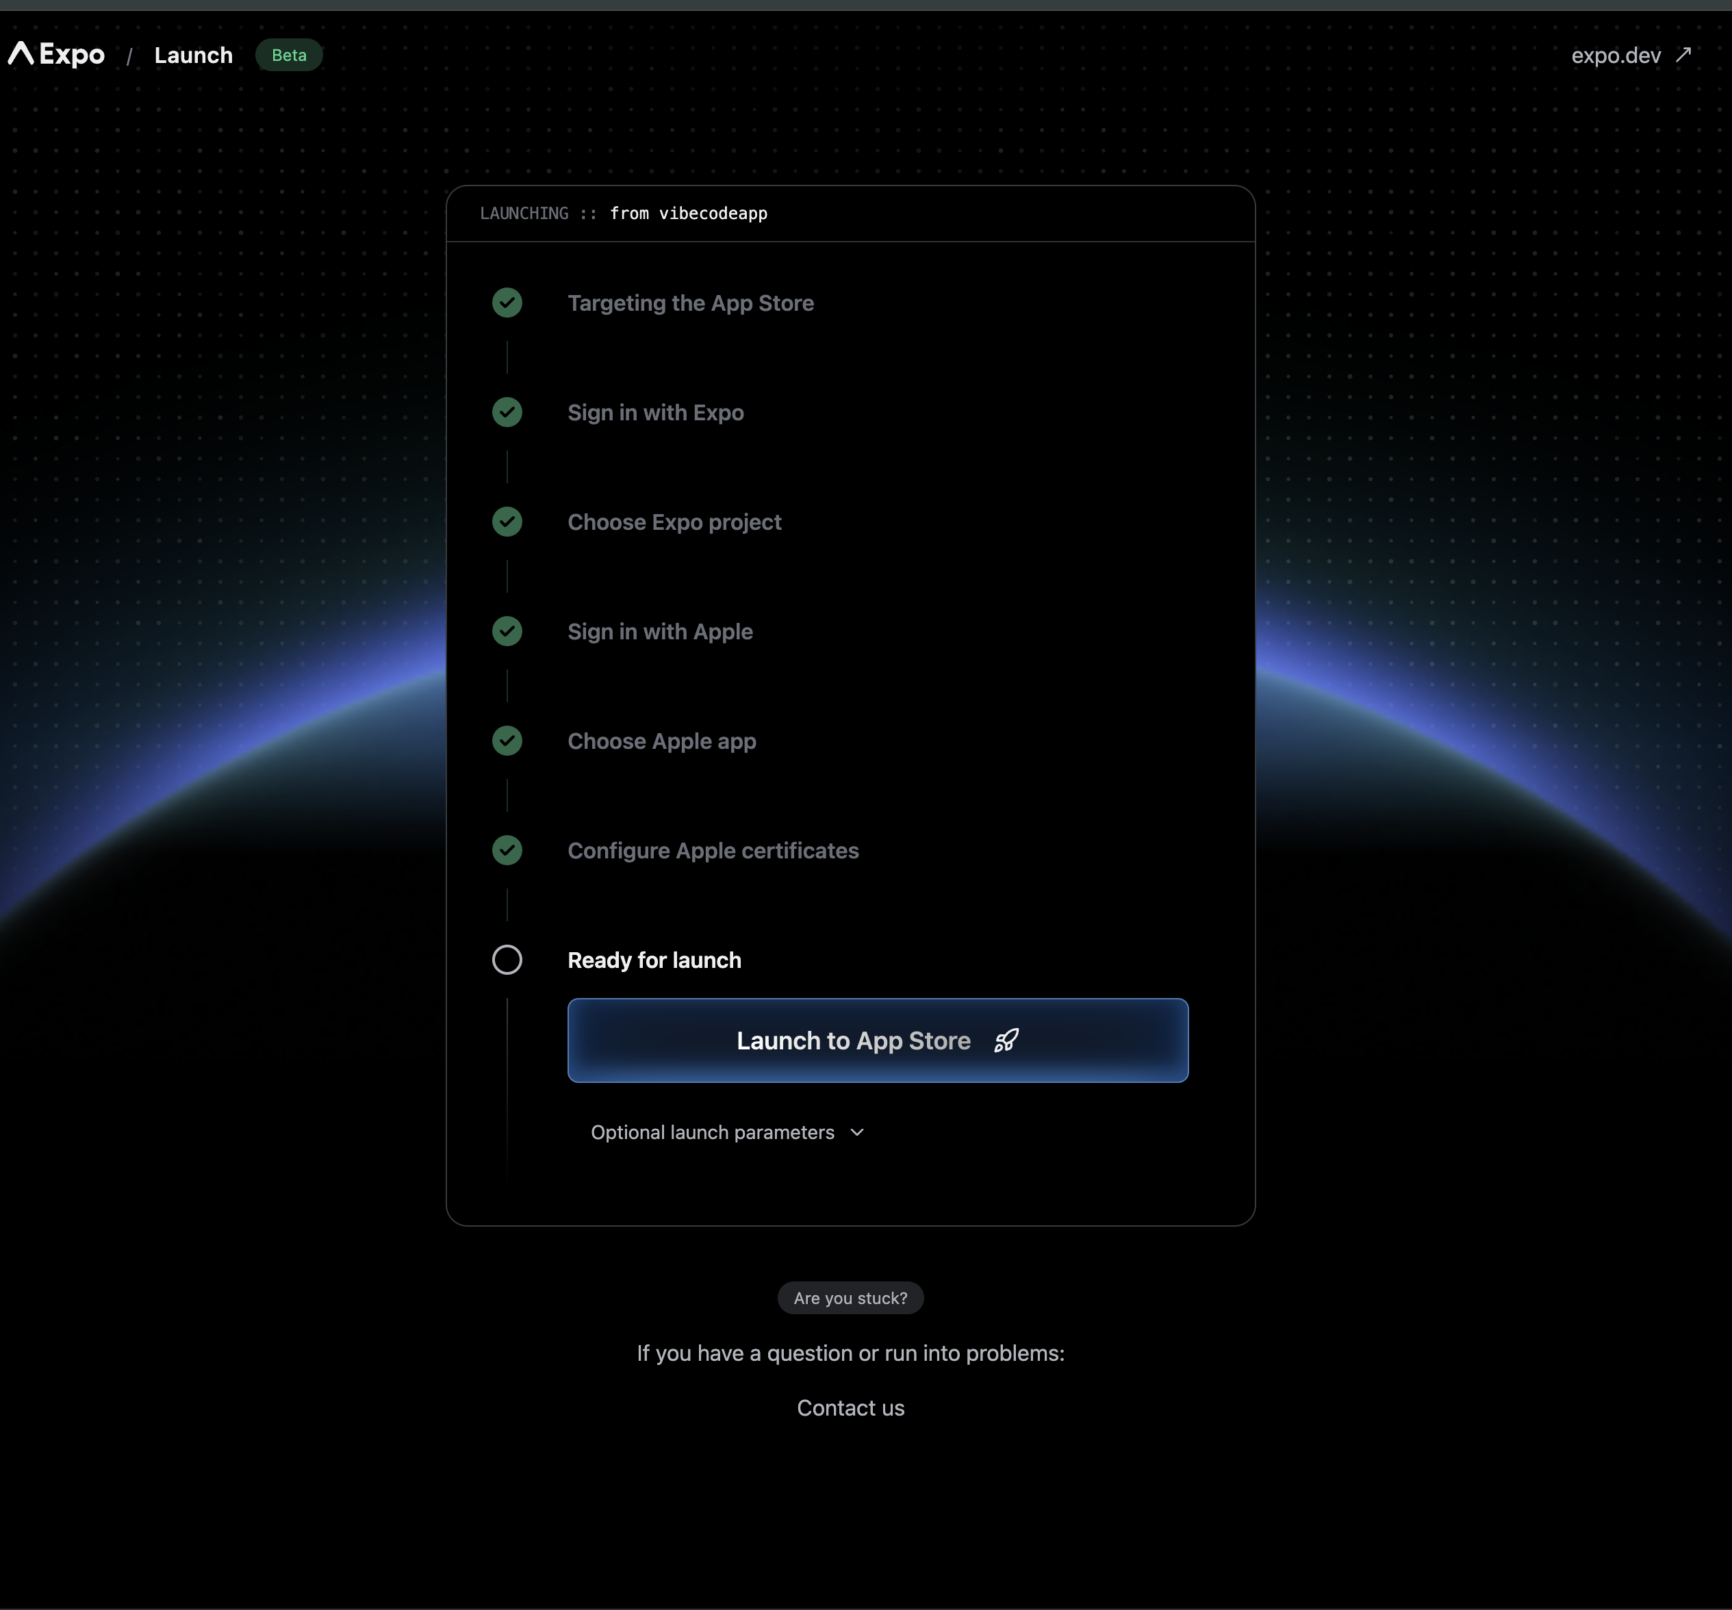The image size is (1732, 1610).
Task: Select the Ready for launch radio circle
Action: (508, 960)
